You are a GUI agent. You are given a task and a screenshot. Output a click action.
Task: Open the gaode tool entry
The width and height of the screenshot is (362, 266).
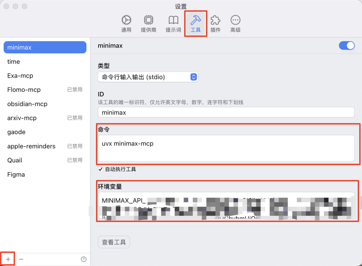(x=45, y=132)
